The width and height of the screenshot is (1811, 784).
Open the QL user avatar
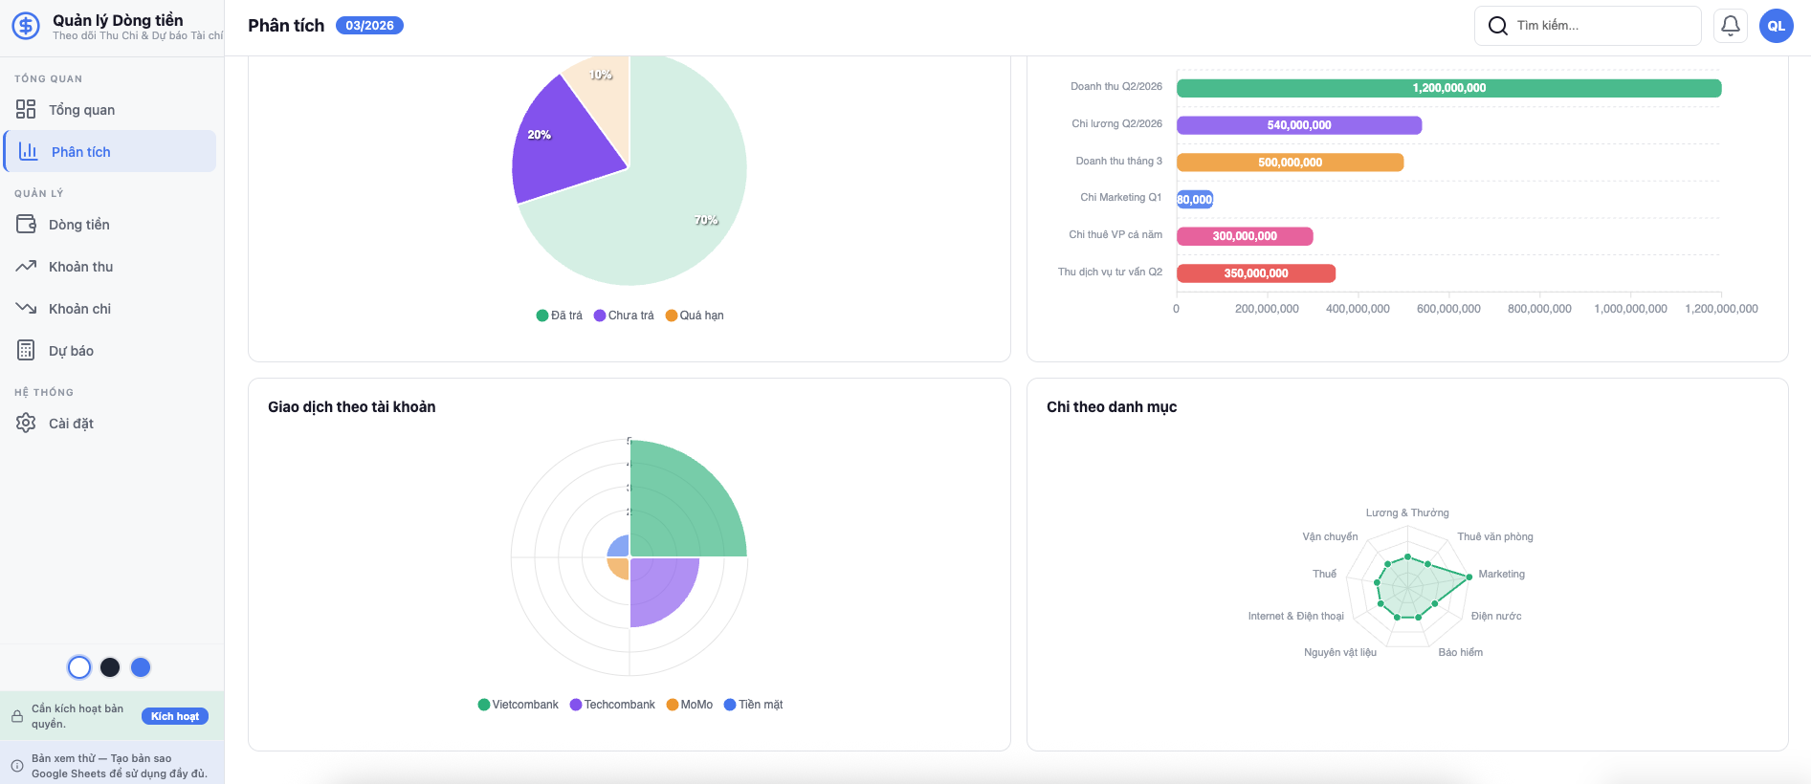pyautogui.click(x=1776, y=26)
